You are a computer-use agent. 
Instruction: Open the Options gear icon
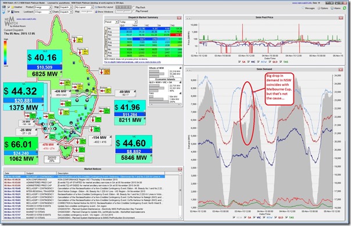tap(319, 8)
